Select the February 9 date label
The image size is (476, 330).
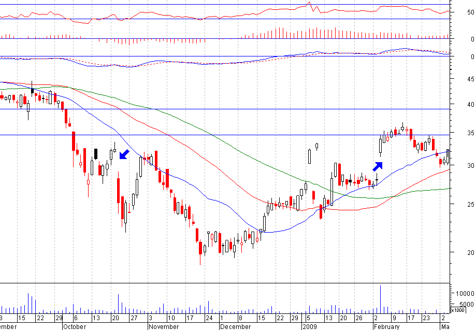pyautogui.click(x=394, y=318)
